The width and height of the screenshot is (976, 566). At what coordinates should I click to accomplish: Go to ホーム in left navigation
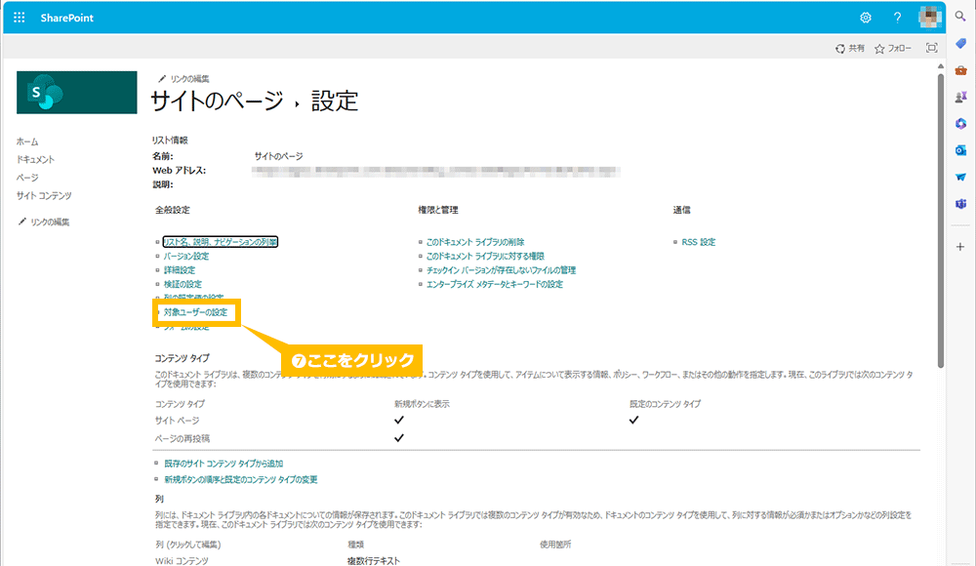27,141
